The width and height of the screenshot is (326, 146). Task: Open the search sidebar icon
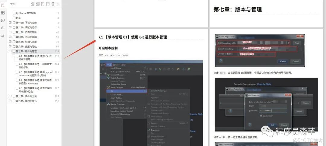click(3, 28)
